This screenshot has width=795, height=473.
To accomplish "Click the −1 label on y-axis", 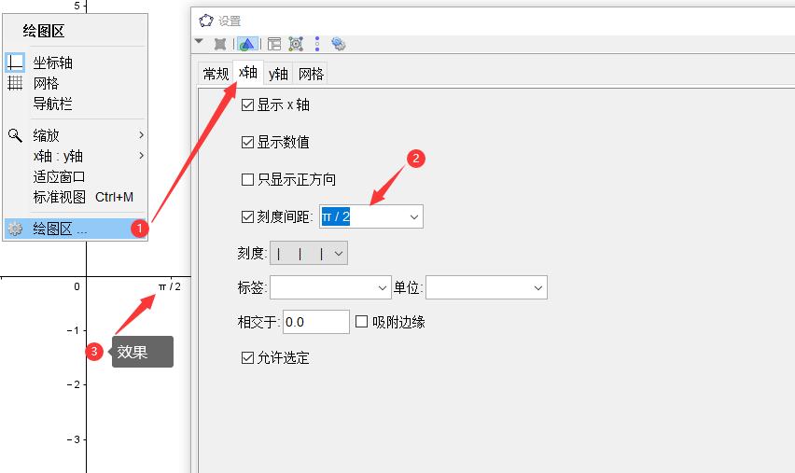I will click(x=74, y=330).
